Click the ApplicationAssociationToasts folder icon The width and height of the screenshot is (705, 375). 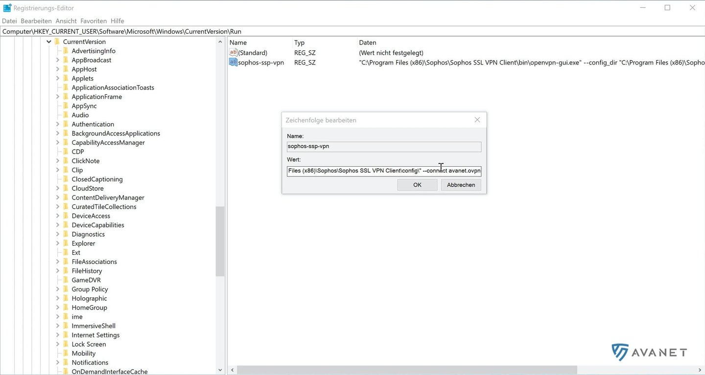[66, 88]
